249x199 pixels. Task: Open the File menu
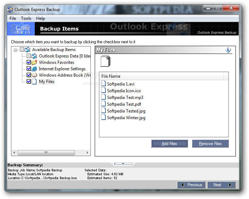pyautogui.click(x=13, y=18)
